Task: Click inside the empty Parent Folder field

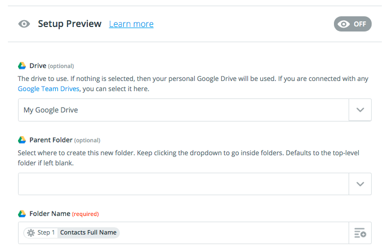Action: point(184,184)
